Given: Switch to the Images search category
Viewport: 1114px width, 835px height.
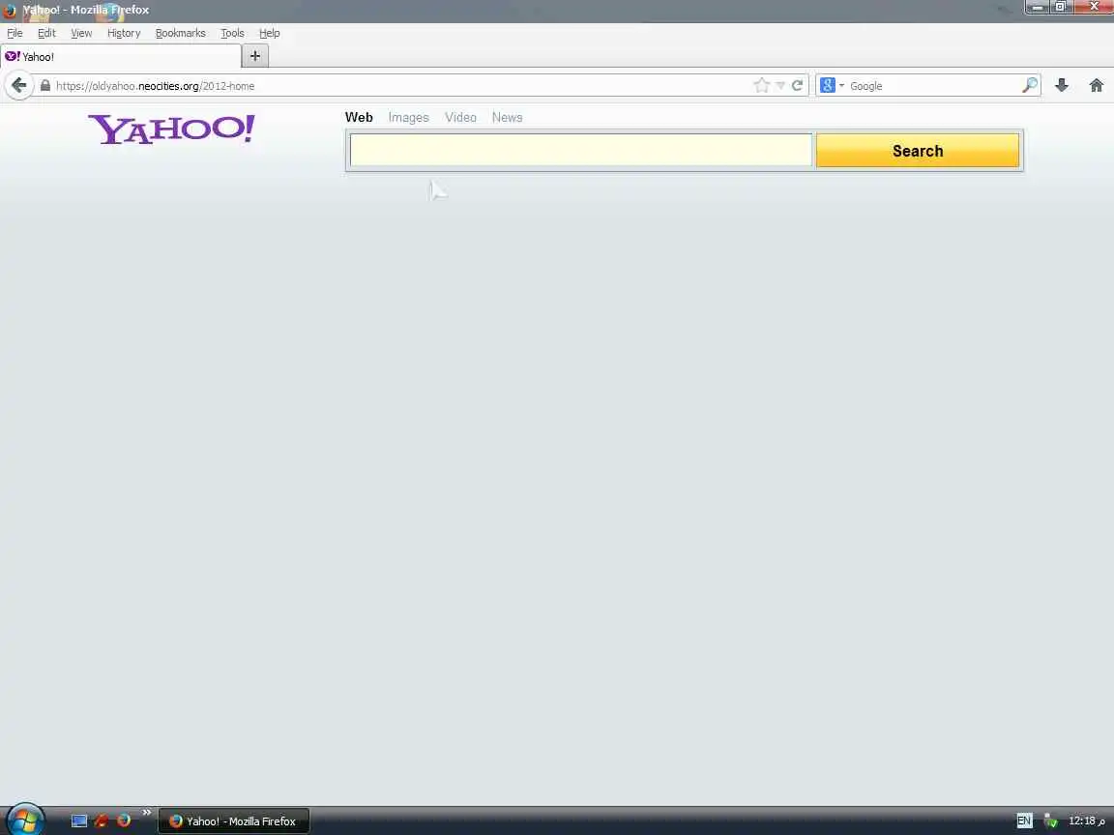Looking at the screenshot, I should pyautogui.click(x=408, y=118).
